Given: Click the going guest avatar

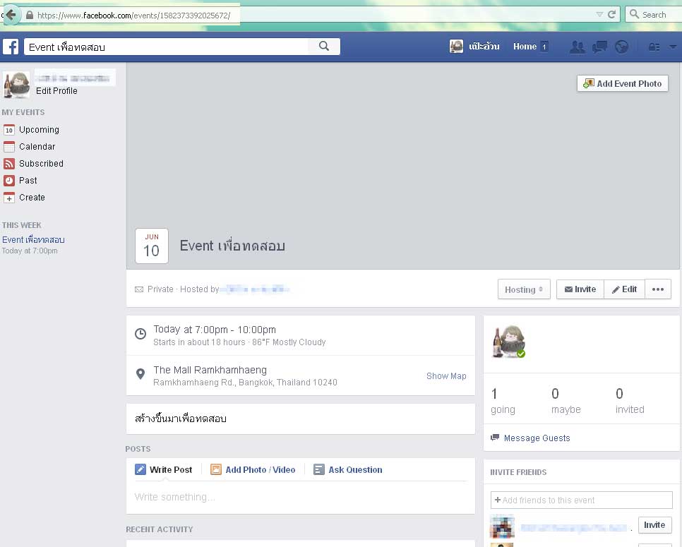Looking at the screenshot, I should [x=508, y=342].
